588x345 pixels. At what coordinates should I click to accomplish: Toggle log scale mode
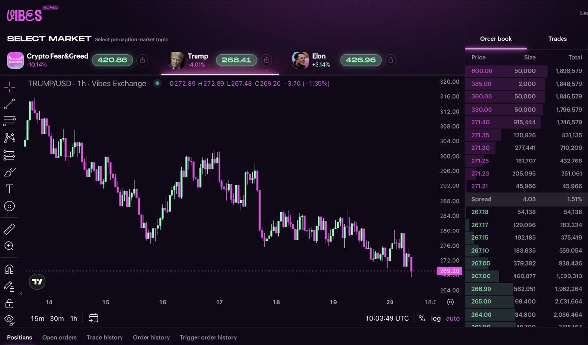pos(436,318)
